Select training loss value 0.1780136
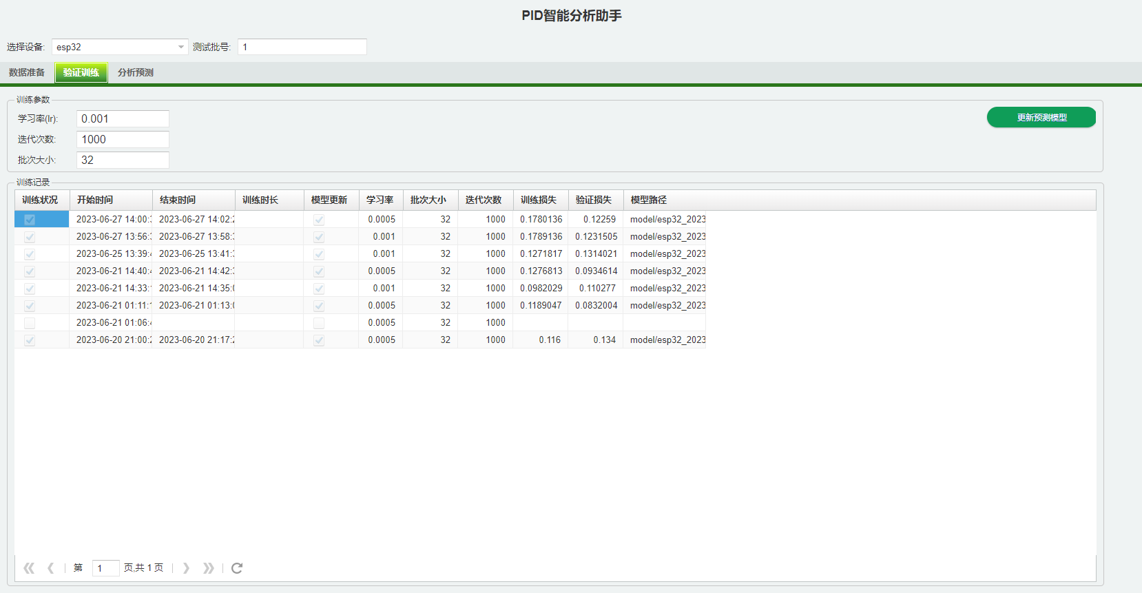The height and width of the screenshot is (593, 1142). [541, 219]
